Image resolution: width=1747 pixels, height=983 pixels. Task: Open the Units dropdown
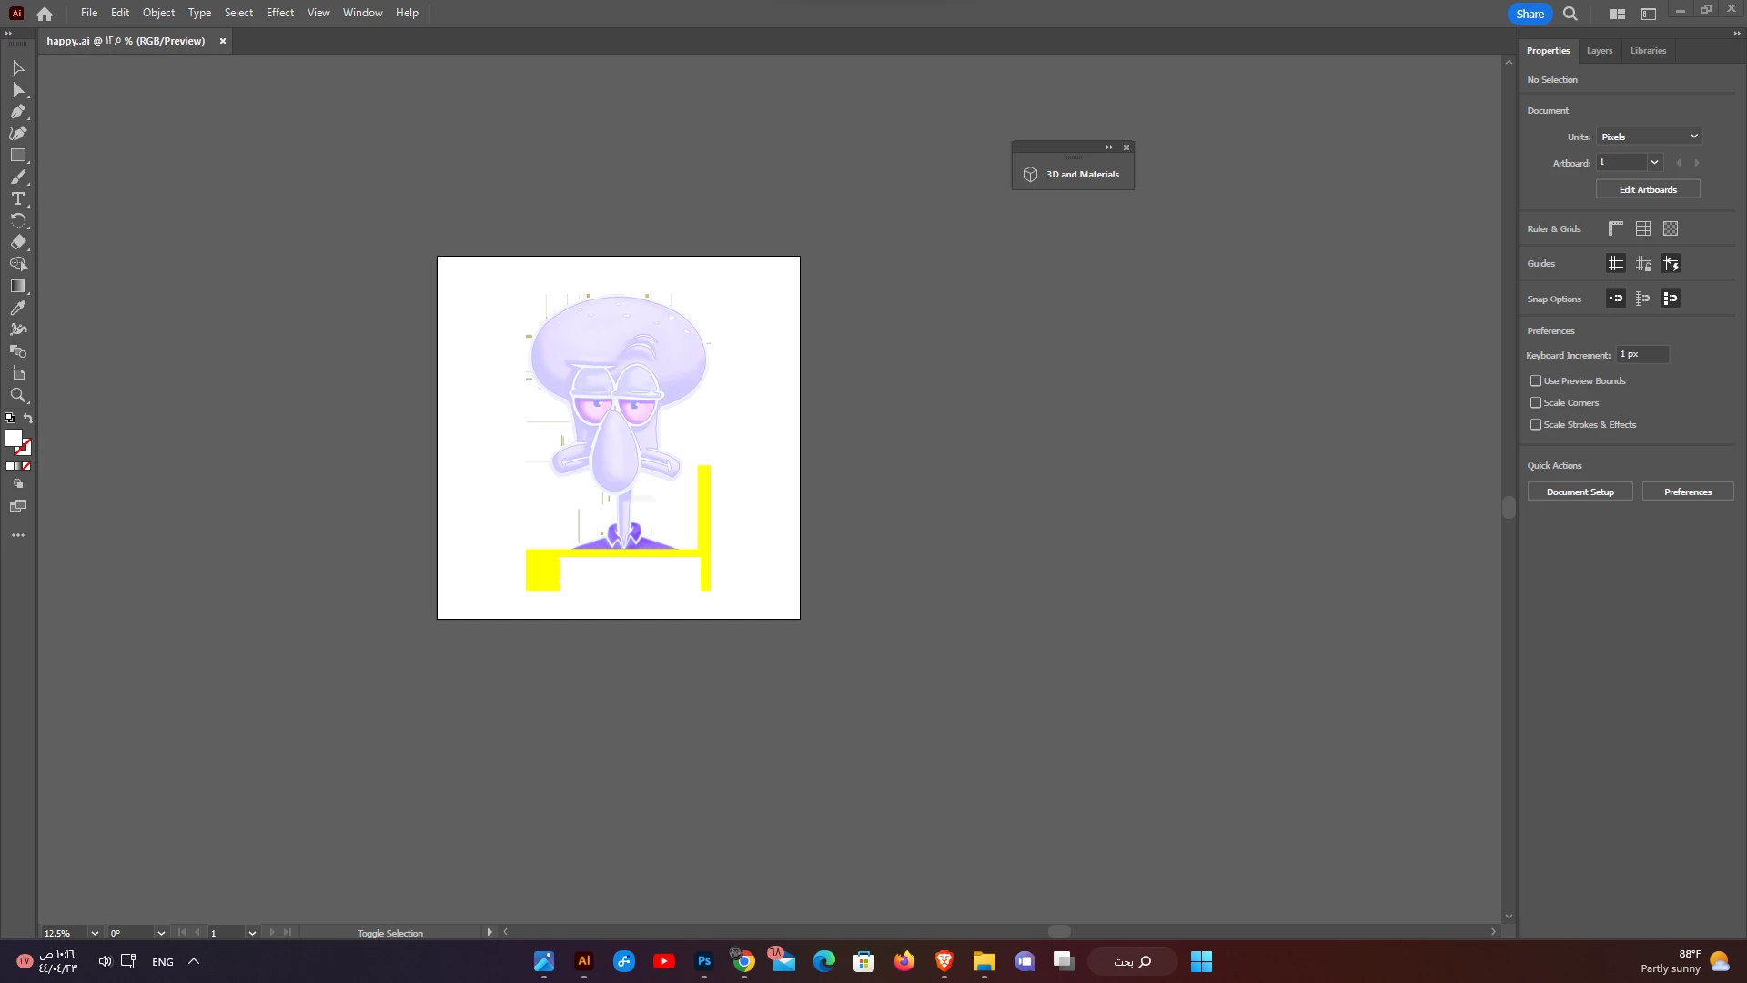(1649, 137)
